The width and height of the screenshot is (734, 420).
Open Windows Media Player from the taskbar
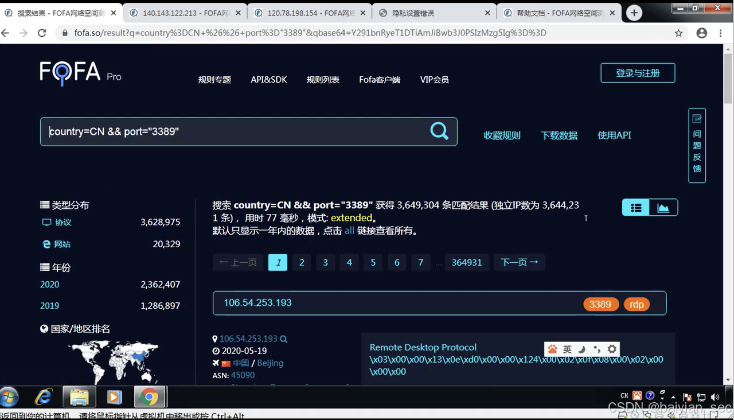[114, 396]
